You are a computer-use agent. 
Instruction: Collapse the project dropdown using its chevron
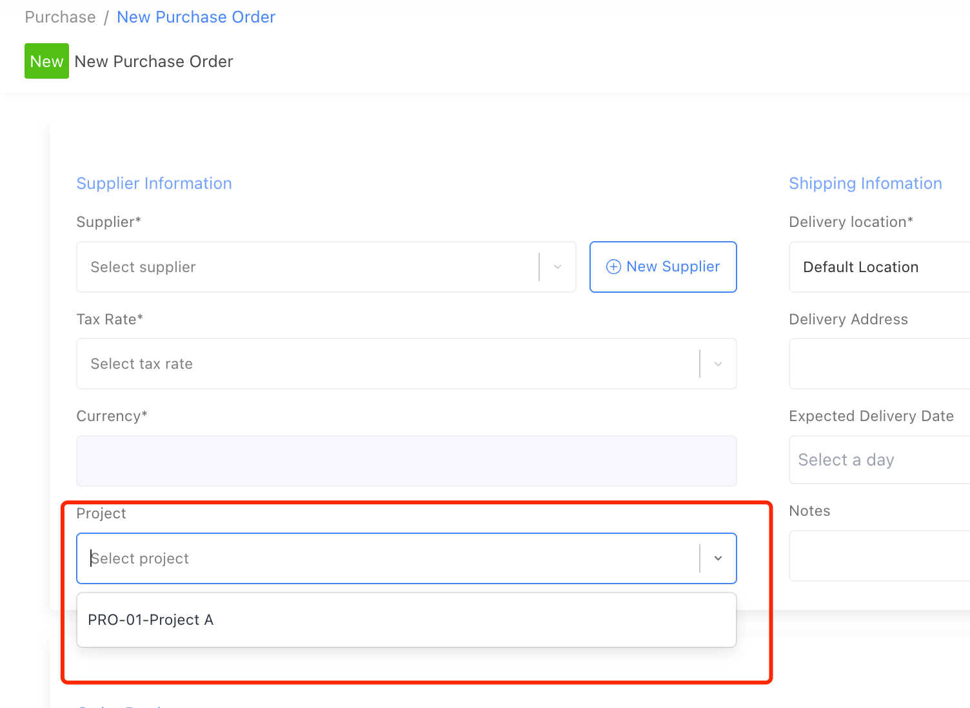click(718, 558)
